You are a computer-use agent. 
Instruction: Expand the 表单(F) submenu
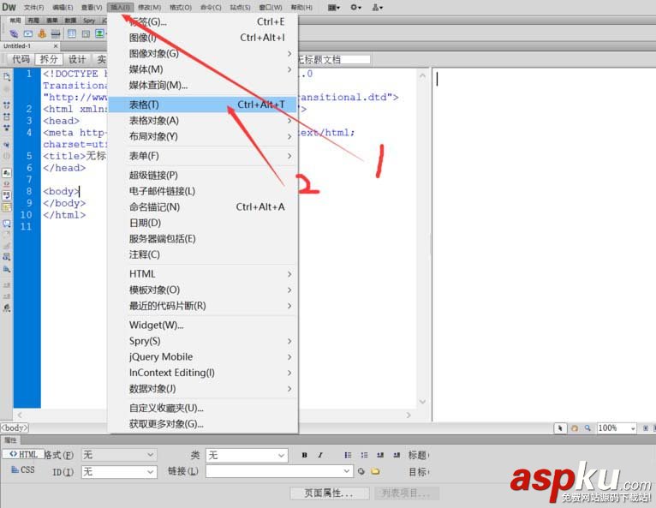[x=202, y=156]
